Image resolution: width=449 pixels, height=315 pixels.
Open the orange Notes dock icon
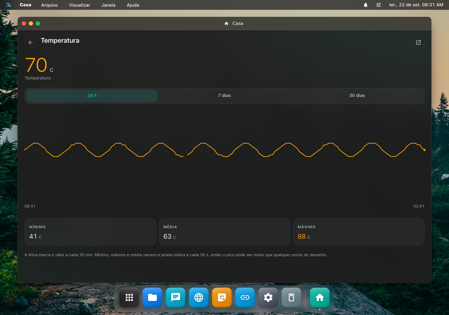tap(222, 297)
